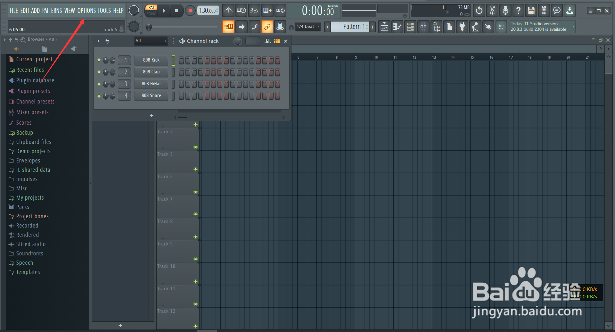Open the Pattern 1 selector arrow
615x332 pixels.
[327, 27]
